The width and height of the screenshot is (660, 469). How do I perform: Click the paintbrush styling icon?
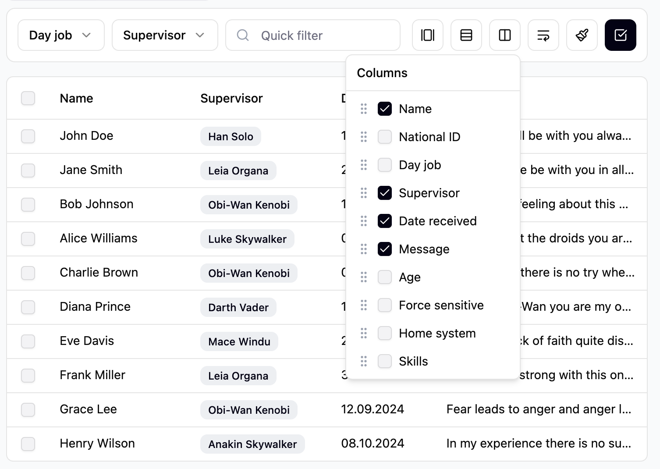tap(582, 35)
